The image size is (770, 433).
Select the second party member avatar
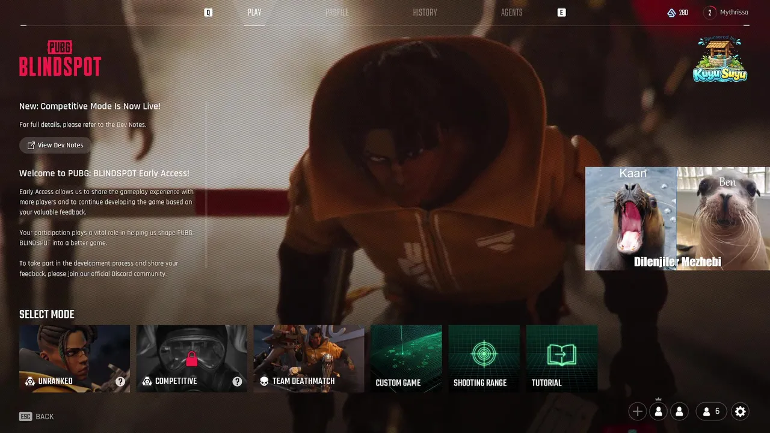pyautogui.click(x=679, y=411)
